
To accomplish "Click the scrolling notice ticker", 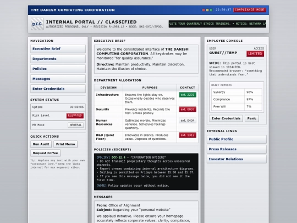I will [x=217, y=24].
